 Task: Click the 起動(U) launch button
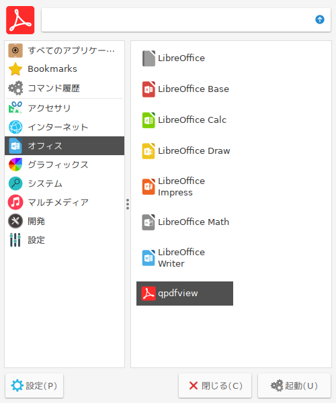[x=294, y=386]
